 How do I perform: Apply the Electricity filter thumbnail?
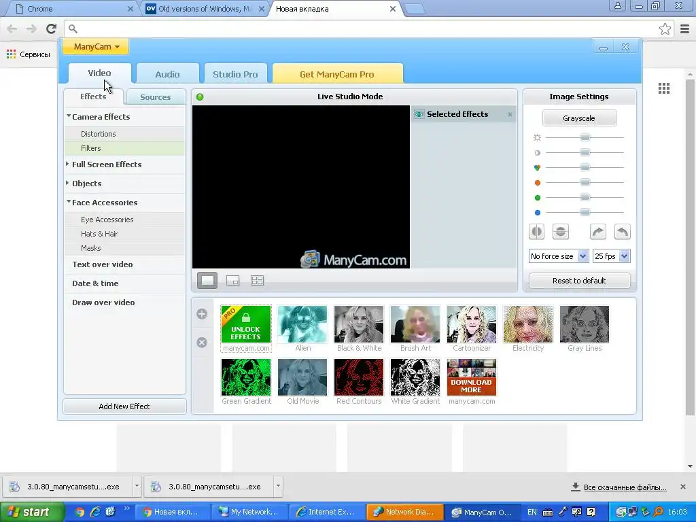pos(527,324)
